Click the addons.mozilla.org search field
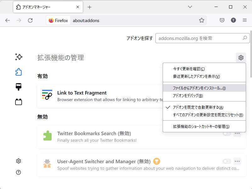This screenshot has height=189, width=252. 203,38
